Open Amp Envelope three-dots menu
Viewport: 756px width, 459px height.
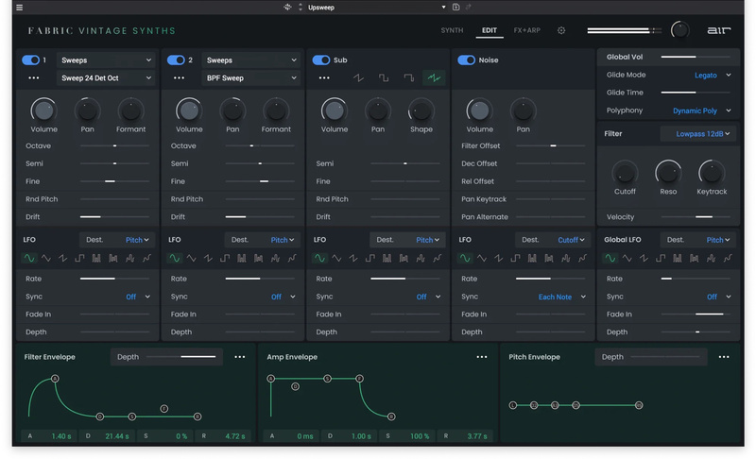pos(482,357)
